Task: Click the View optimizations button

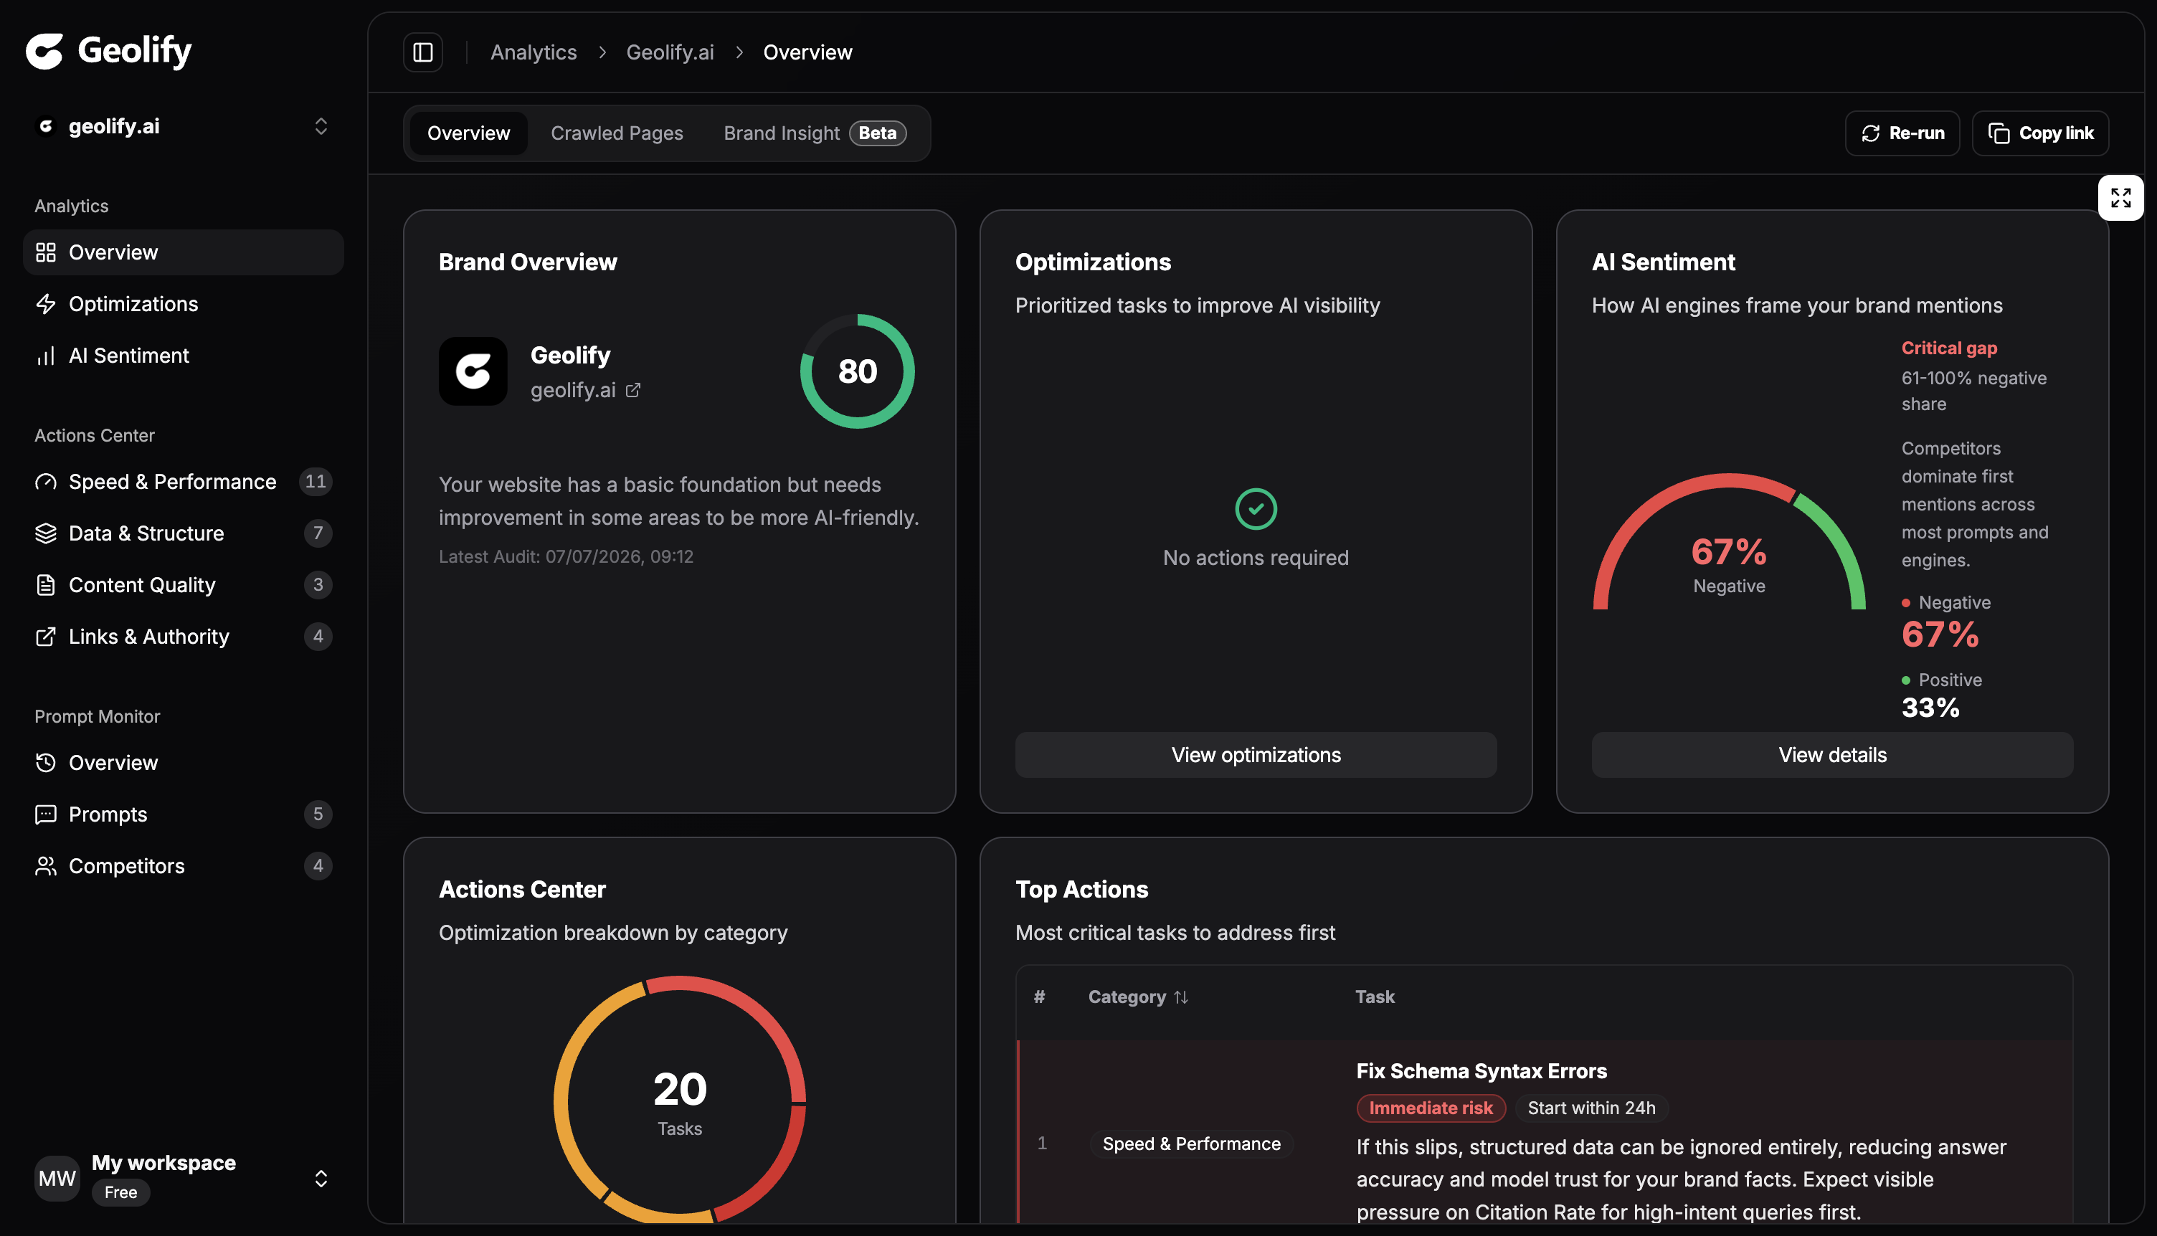Action: pyautogui.click(x=1256, y=756)
